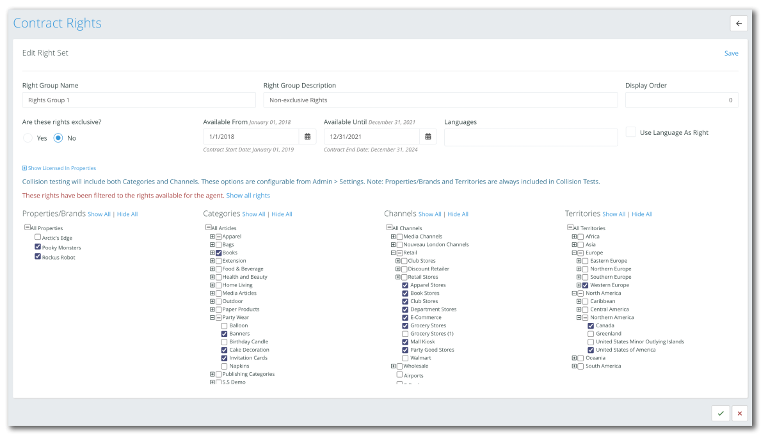Enable Use Language As Right
Viewport: 768px width, 445px height.
tap(630, 132)
